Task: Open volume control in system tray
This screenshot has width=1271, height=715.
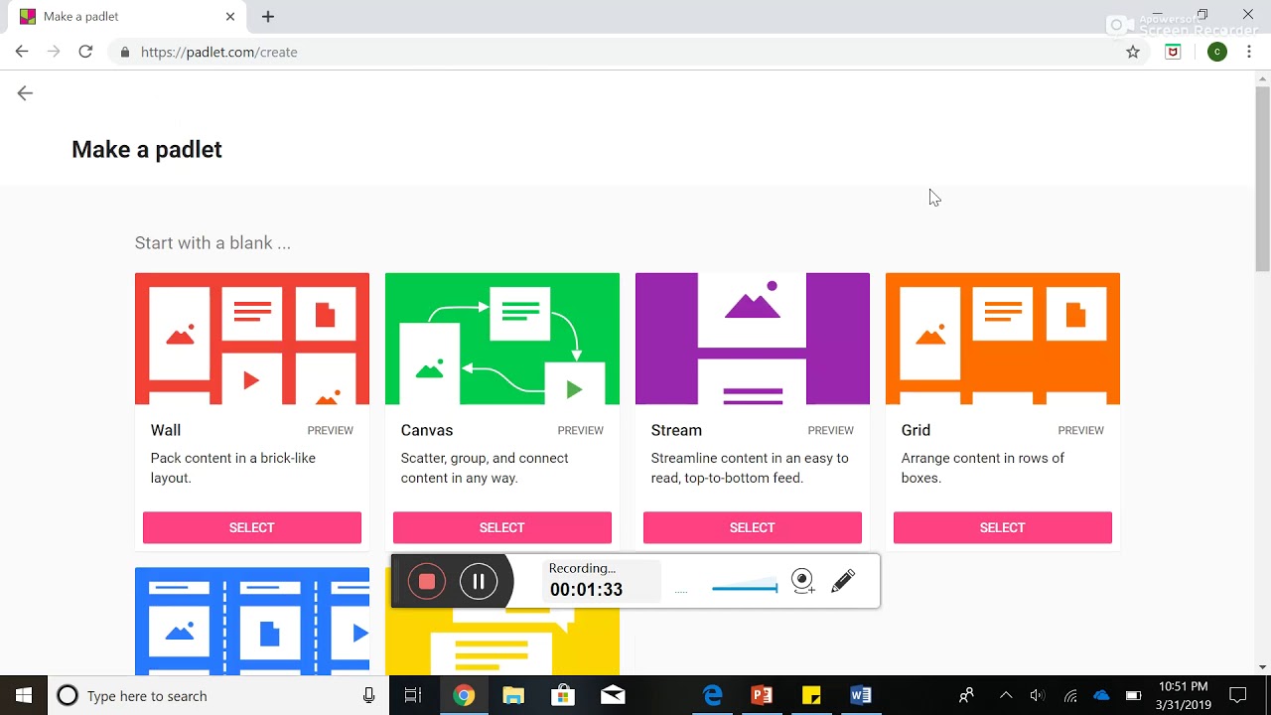Action: coord(1038,695)
